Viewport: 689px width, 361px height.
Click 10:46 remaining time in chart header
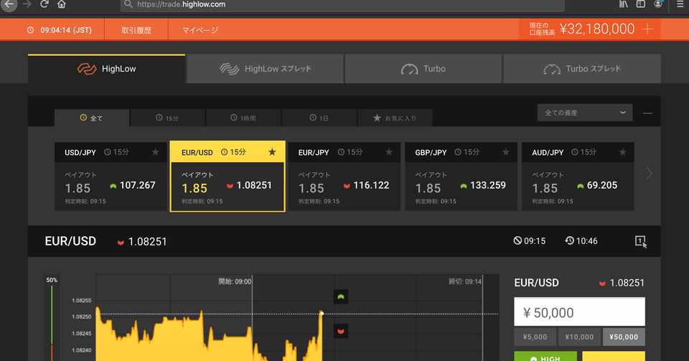(x=581, y=240)
